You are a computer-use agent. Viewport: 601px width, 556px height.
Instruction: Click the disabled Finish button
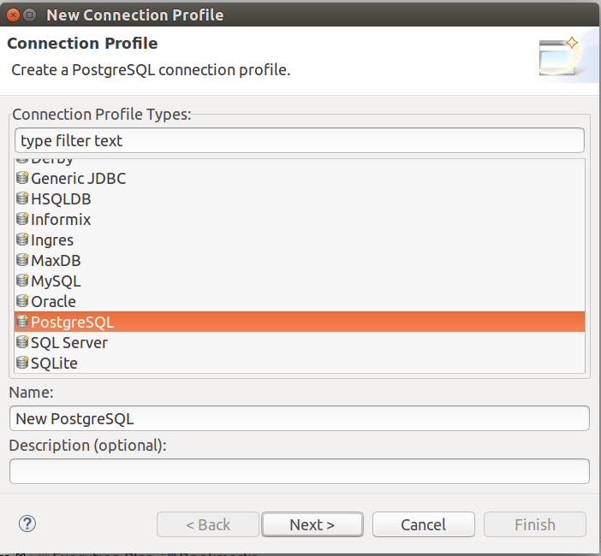[535, 524]
